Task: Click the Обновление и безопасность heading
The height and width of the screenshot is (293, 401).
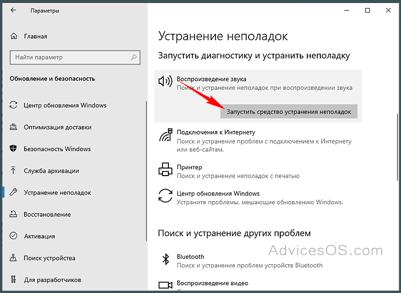Action: click(x=53, y=79)
